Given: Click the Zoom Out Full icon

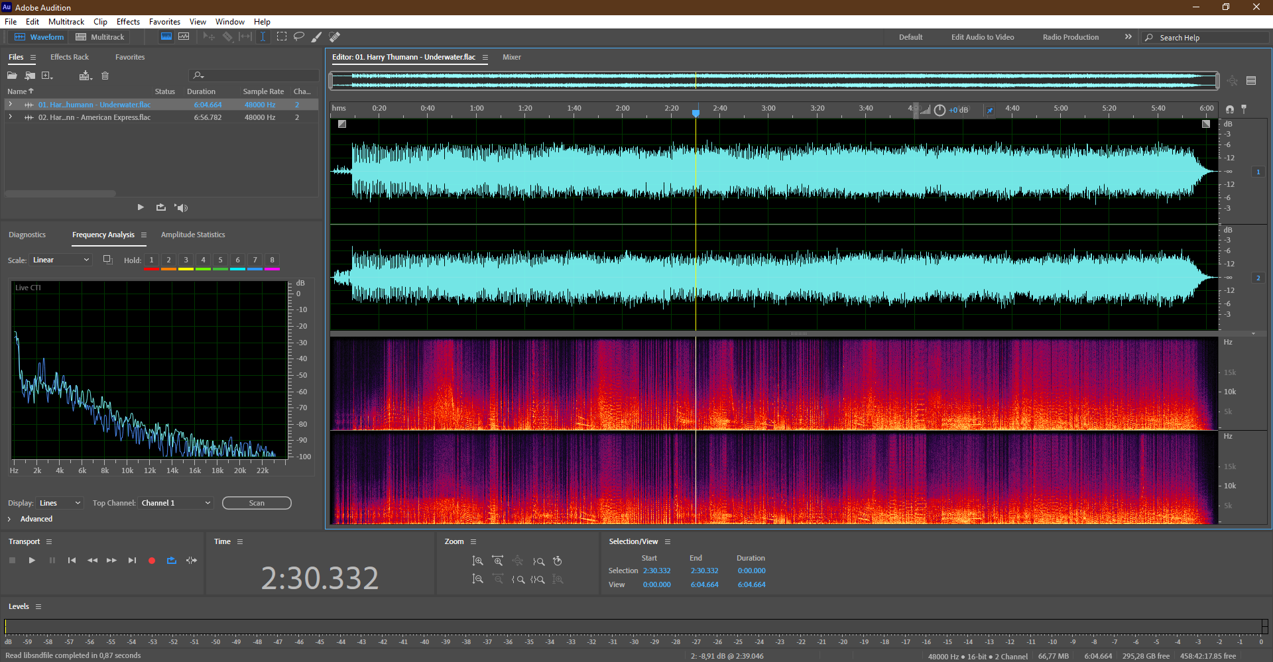Looking at the screenshot, I should 518,561.
